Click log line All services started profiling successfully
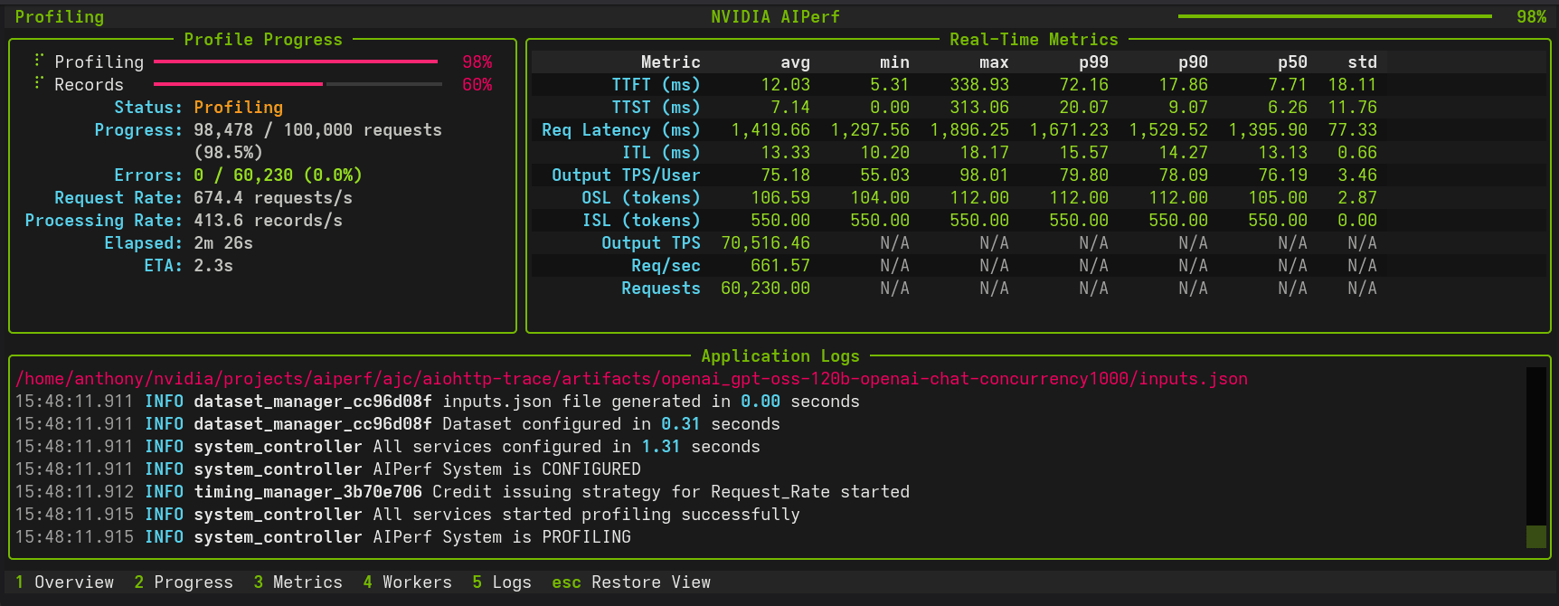This screenshot has width=1559, height=606. pos(407,515)
